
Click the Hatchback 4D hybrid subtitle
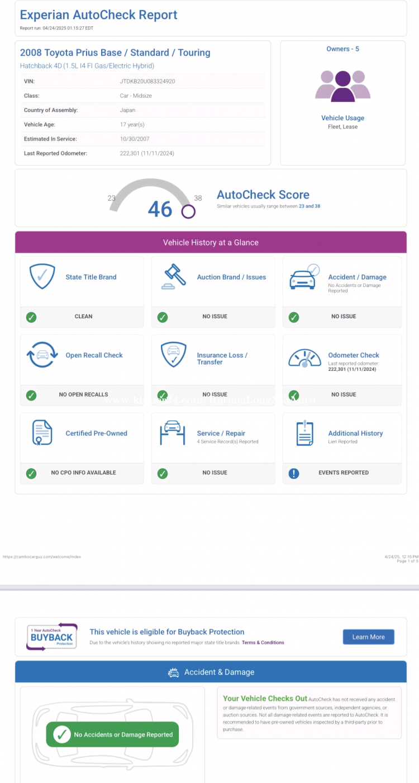click(87, 66)
